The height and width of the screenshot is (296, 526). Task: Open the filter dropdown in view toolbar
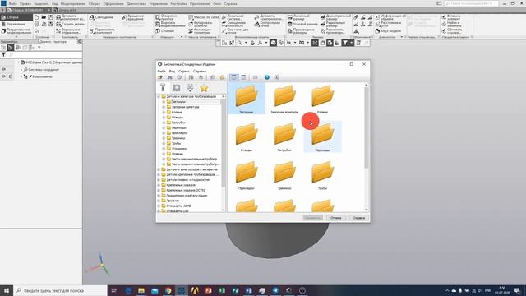(352, 43)
